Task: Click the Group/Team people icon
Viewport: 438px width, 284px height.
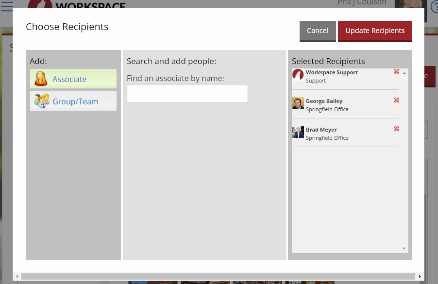Action: tap(42, 101)
